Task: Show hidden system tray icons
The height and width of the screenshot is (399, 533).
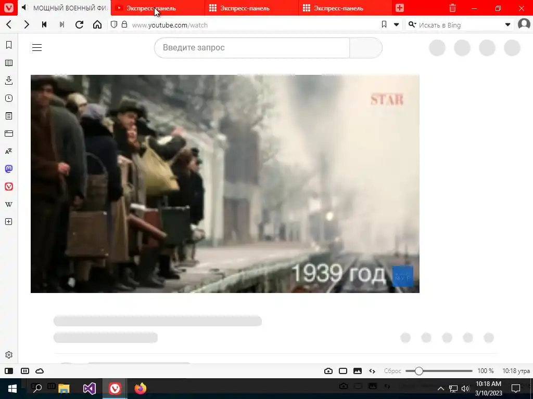Action: (440, 389)
